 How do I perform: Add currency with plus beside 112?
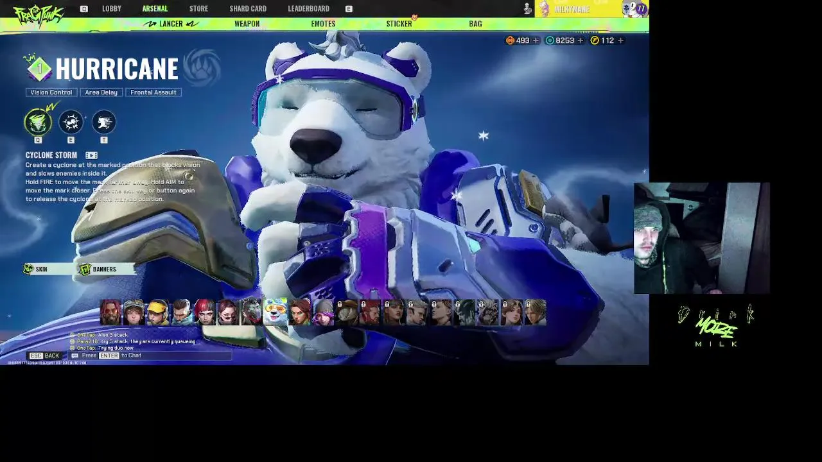point(620,40)
